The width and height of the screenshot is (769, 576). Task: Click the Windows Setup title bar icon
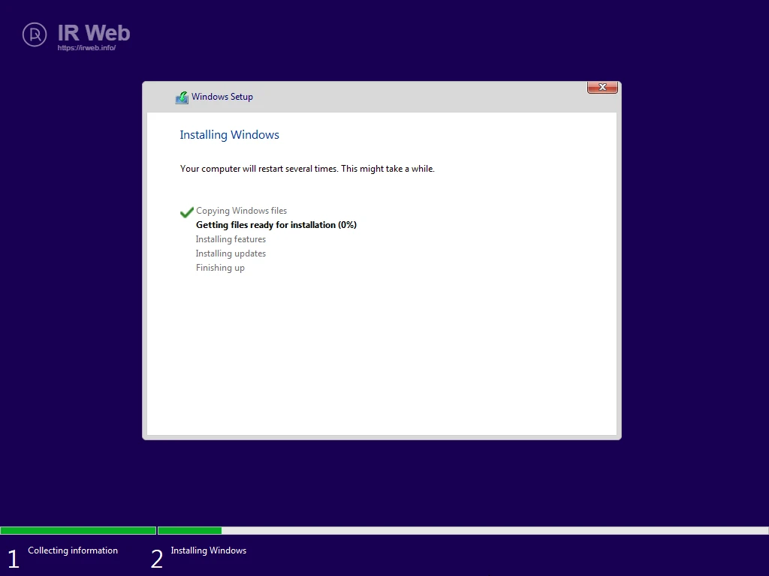(182, 97)
